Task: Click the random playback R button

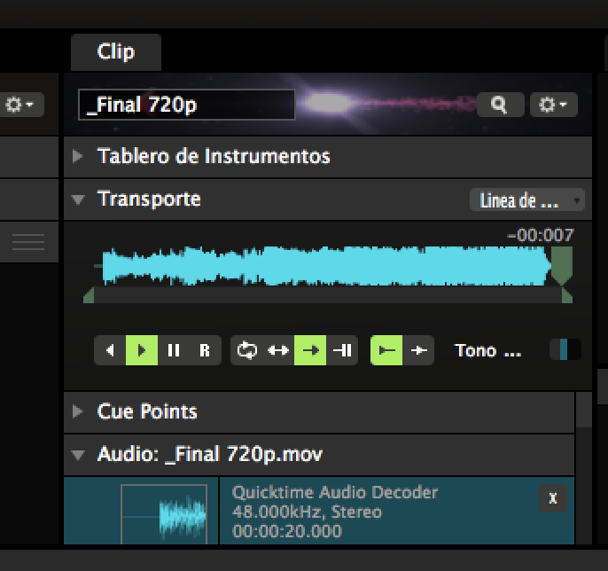Action: [205, 350]
